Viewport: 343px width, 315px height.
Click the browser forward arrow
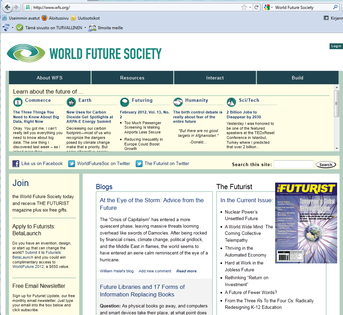pos(16,8)
